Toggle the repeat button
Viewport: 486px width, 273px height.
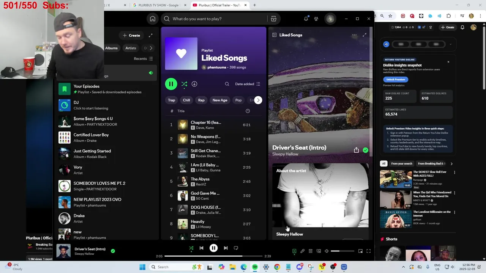236,248
